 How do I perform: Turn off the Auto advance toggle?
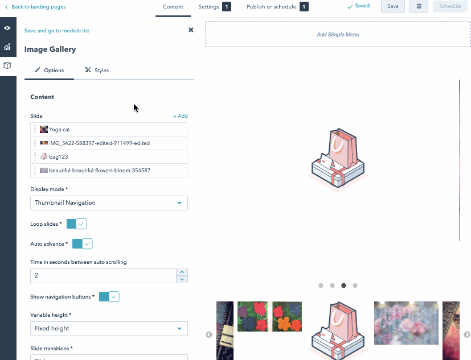coord(82,244)
